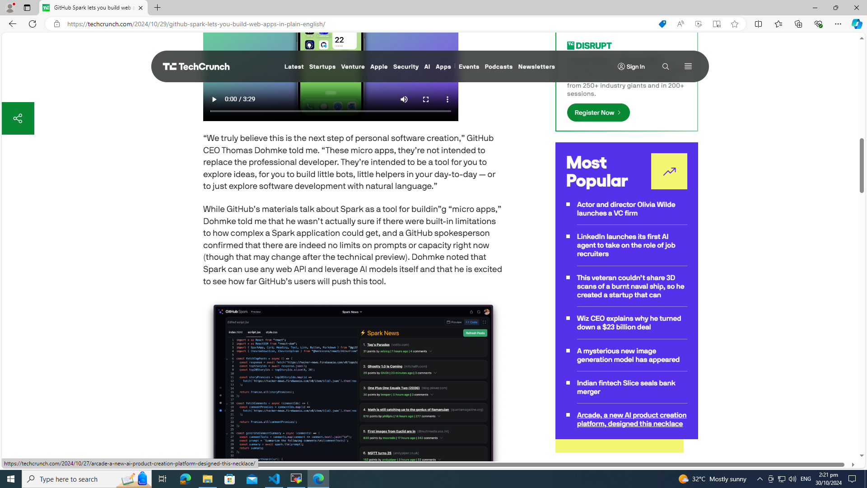View site information lock icon
Viewport: 867px width, 488px height.
click(x=56, y=24)
